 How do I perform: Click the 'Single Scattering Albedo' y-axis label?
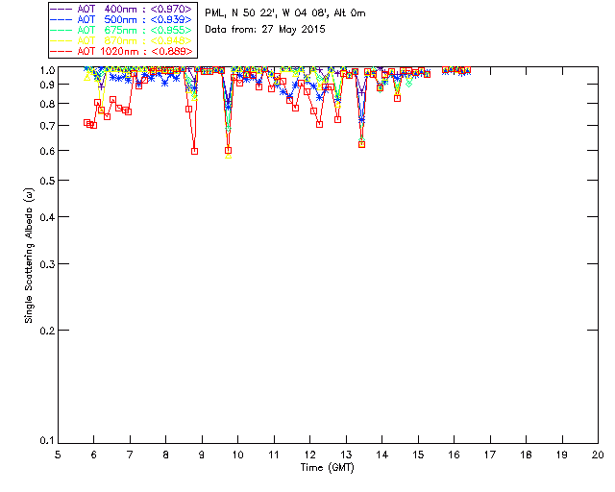(29, 256)
